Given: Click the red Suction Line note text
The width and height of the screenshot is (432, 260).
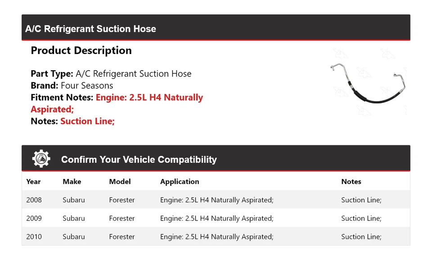Looking at the screenshot, I should click(87, 121).
